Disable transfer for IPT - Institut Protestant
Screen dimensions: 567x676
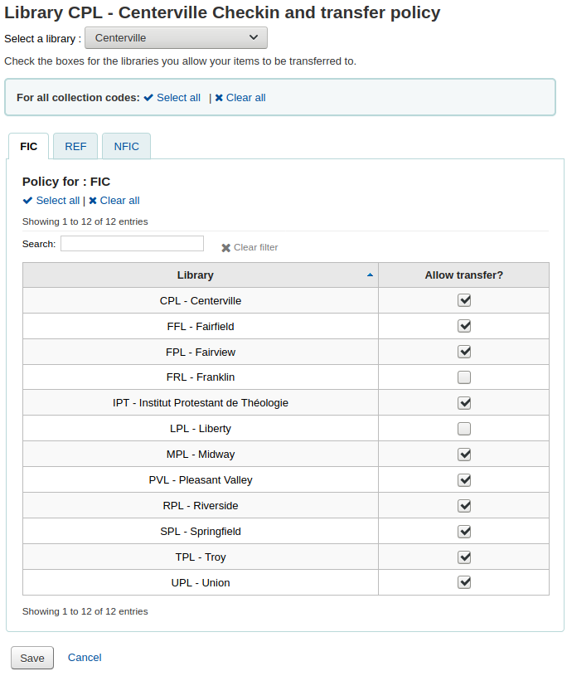pyautogui.click(x=464, y=403)
